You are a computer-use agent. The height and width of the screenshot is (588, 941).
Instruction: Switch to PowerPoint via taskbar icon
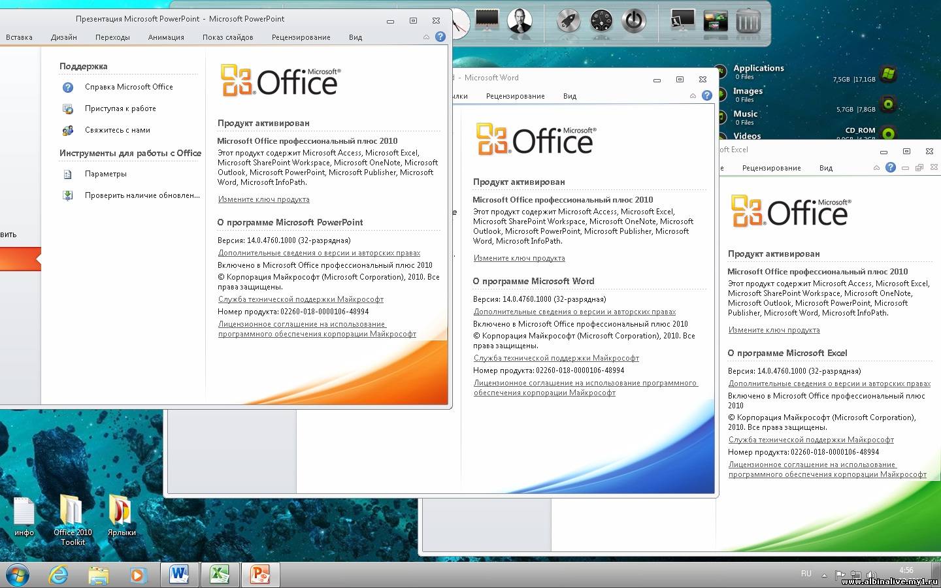[x=261, y=575]
